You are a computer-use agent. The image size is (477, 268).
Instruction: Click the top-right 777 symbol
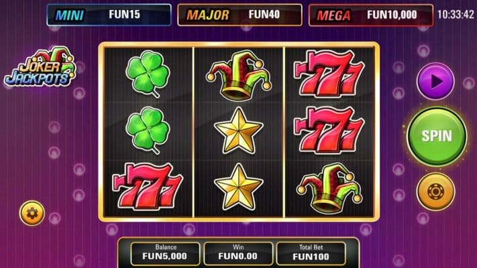pos(329,73)
